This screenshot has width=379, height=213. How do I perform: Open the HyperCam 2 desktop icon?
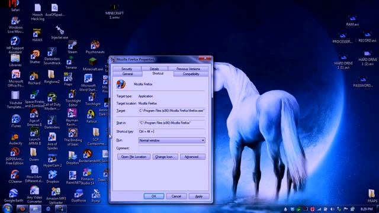[53, 161]
